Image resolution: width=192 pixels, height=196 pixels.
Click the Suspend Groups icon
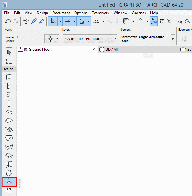[140, 21]
